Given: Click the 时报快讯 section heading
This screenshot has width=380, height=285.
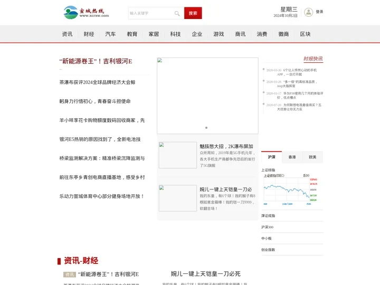Looking at the screenshot, I should coord(313,59).
